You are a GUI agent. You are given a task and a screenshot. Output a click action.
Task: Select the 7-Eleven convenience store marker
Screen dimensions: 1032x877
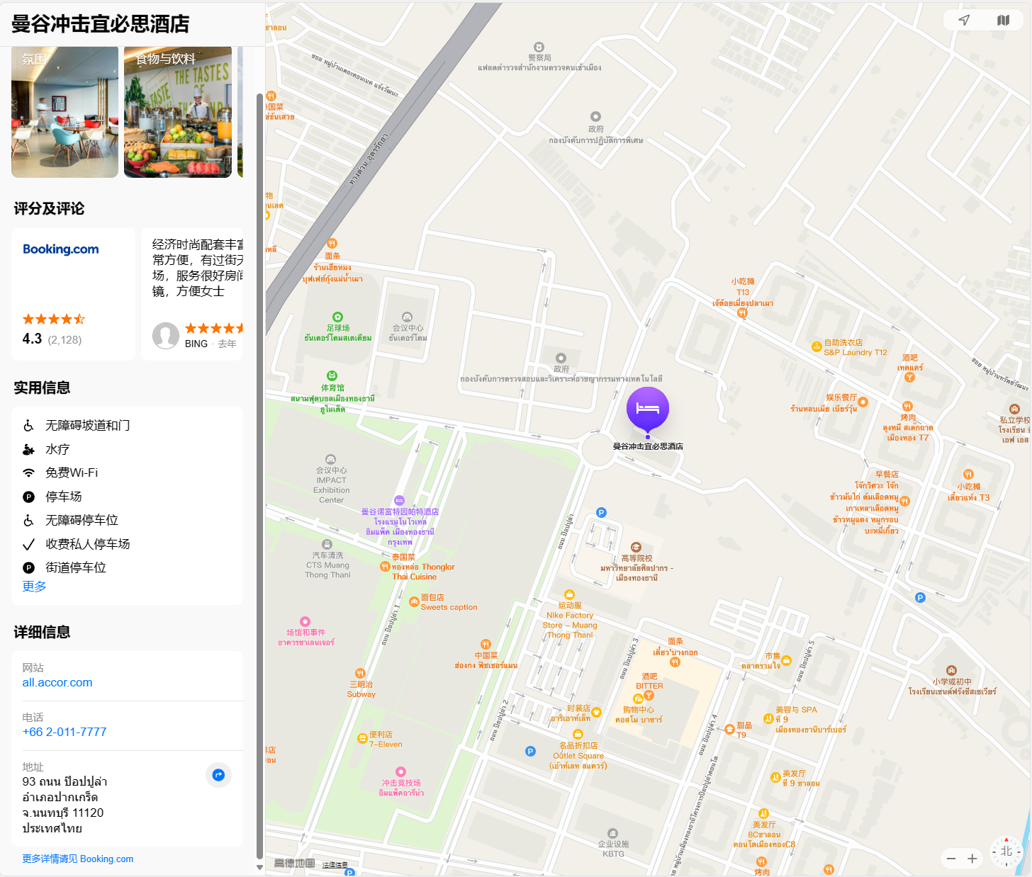pyautogui.click(x=362, y=738)
